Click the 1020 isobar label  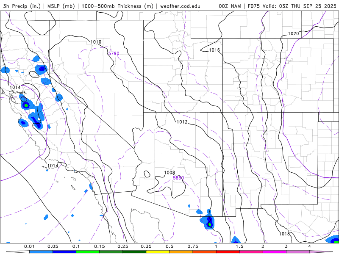tap(293, 33)
